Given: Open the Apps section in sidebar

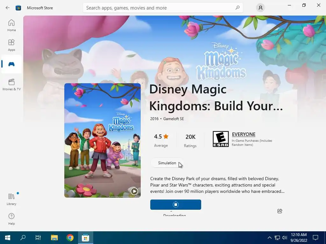Looking at the screenshot, I should pyautogui.click(x=11, y=45).
